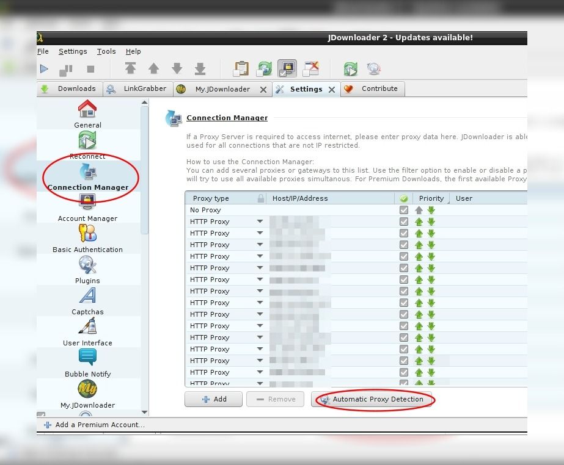Open User Interface settings

87,332
